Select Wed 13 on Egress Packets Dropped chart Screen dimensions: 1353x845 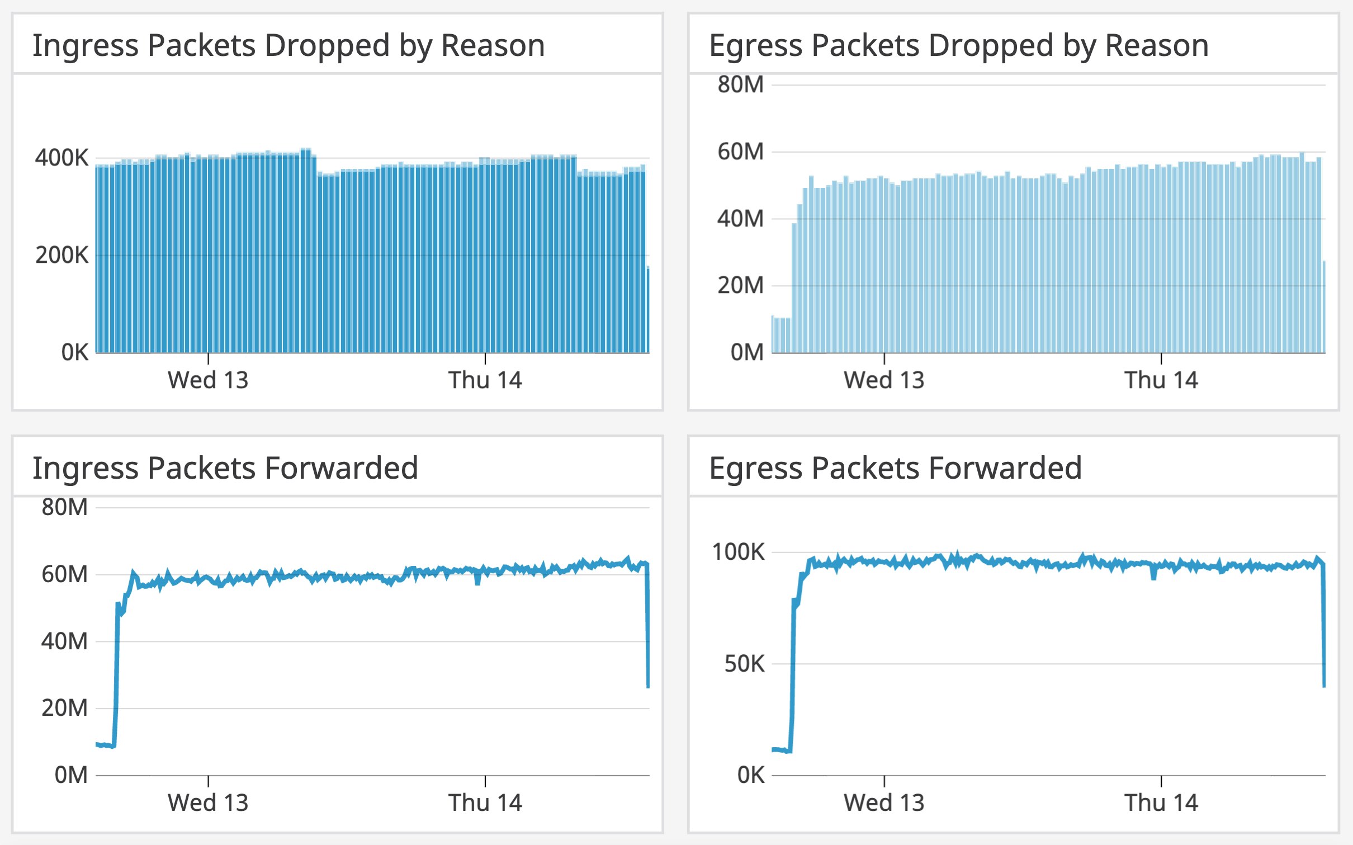coord(884,380)
